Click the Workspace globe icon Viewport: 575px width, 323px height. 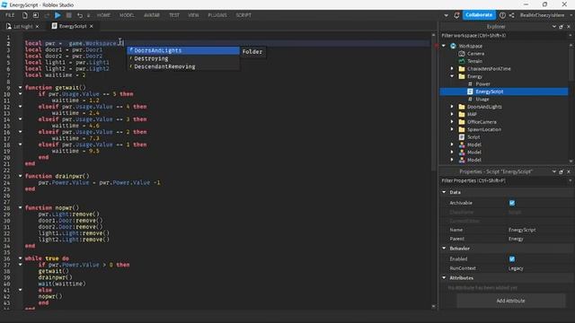[x=453, y=46]
